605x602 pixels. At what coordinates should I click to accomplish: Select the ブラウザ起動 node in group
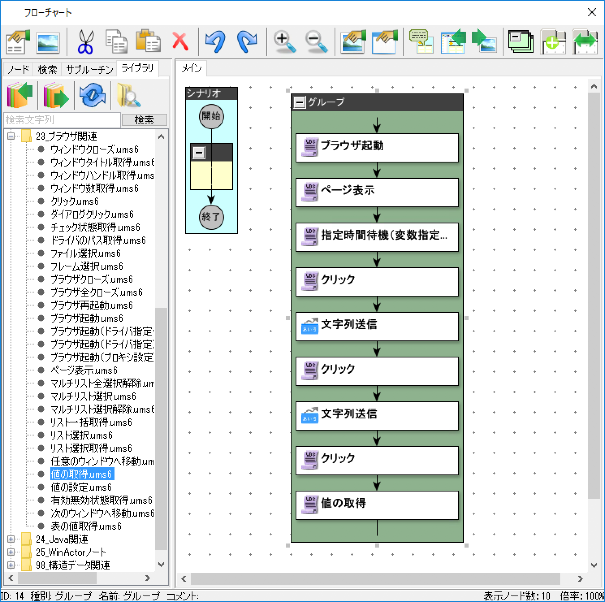(x=377, y=148)
